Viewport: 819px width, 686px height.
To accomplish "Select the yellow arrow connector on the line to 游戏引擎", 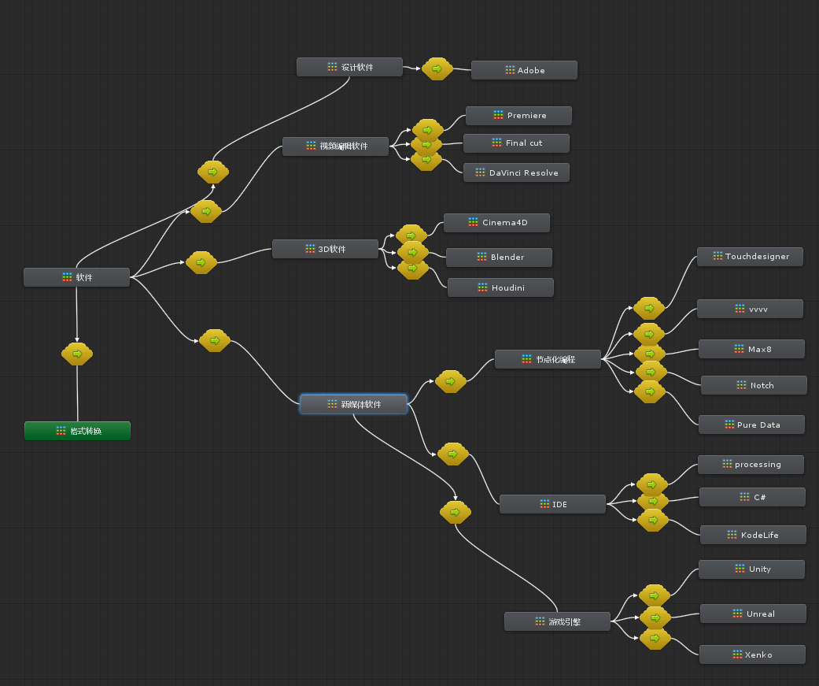I will 456,512.
